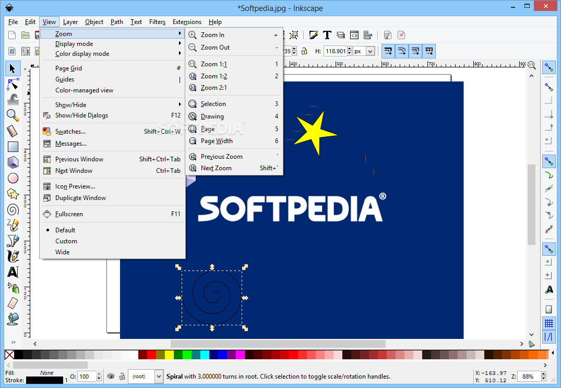Select the Selector arrow tool
The width and height of the screenshot is (561, 388).
13,68
